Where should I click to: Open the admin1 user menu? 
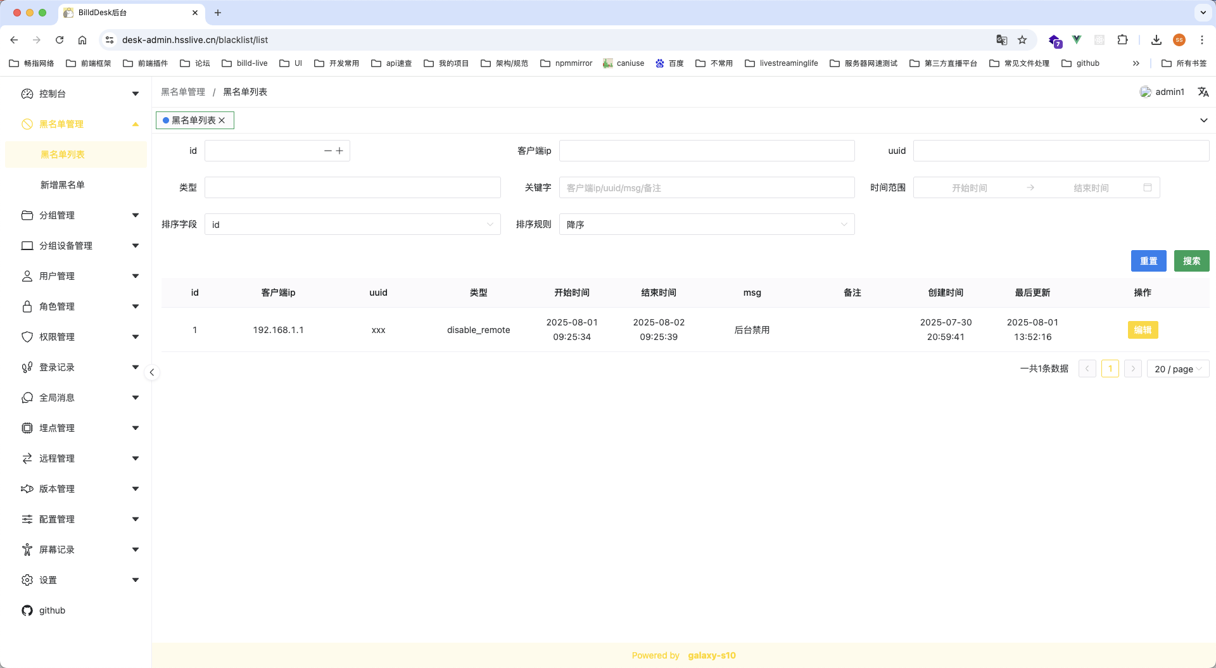click(1162, 92)
